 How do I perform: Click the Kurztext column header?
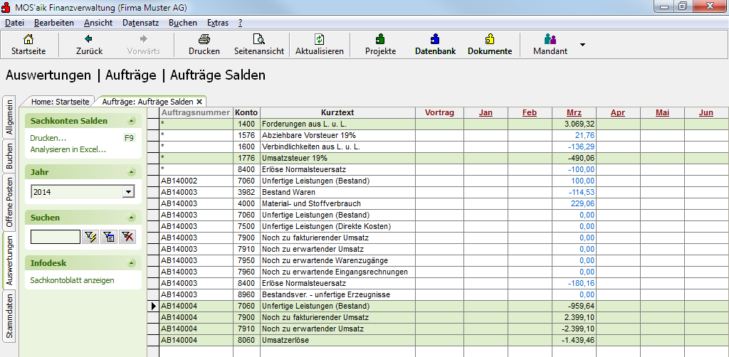[337, 112]
